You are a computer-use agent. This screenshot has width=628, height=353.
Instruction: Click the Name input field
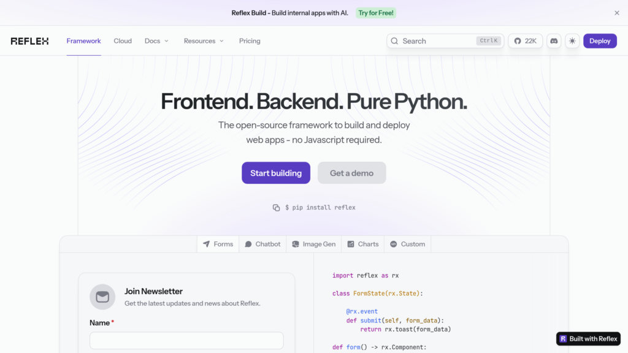(x=186, y=340)
